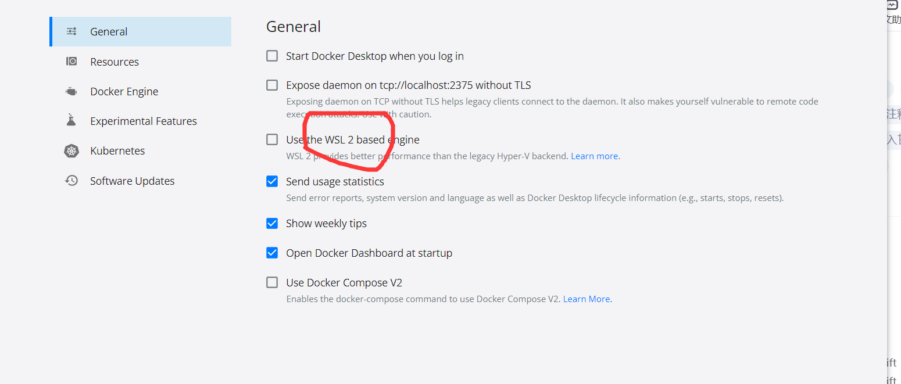This screenshot has height=384, width=901.
Task: Enable the Use WSL 2 based engine checkbox
Action: (x=272, y=139)
